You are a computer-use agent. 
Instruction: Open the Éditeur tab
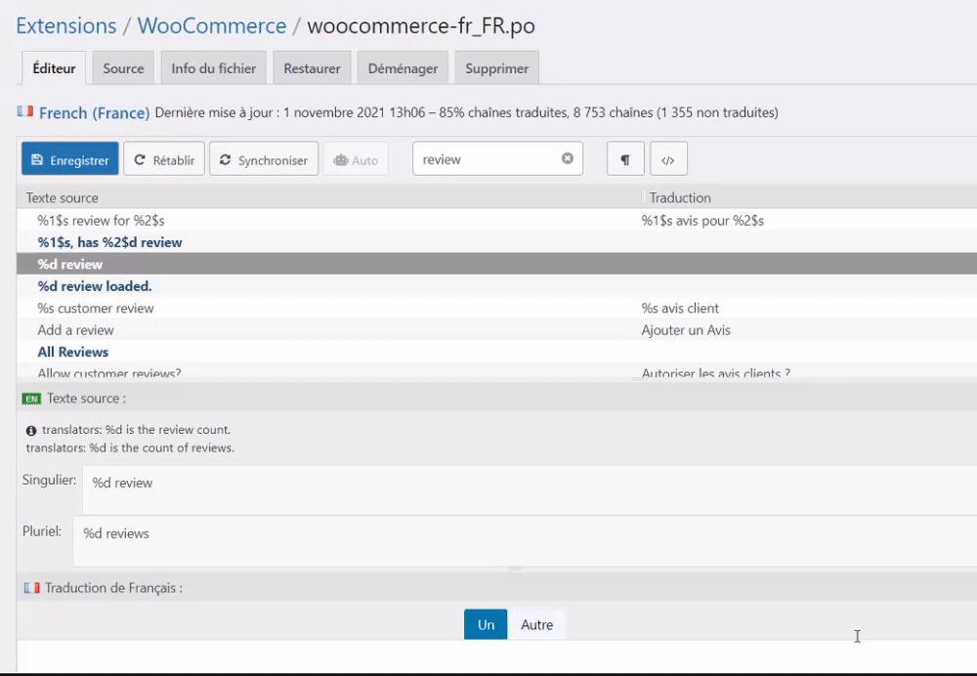point(54,68)
